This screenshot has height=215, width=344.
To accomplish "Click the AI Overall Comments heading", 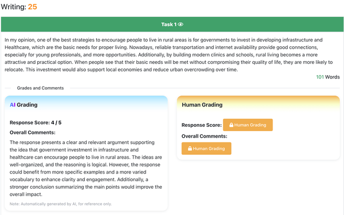I will coord(33,132).
